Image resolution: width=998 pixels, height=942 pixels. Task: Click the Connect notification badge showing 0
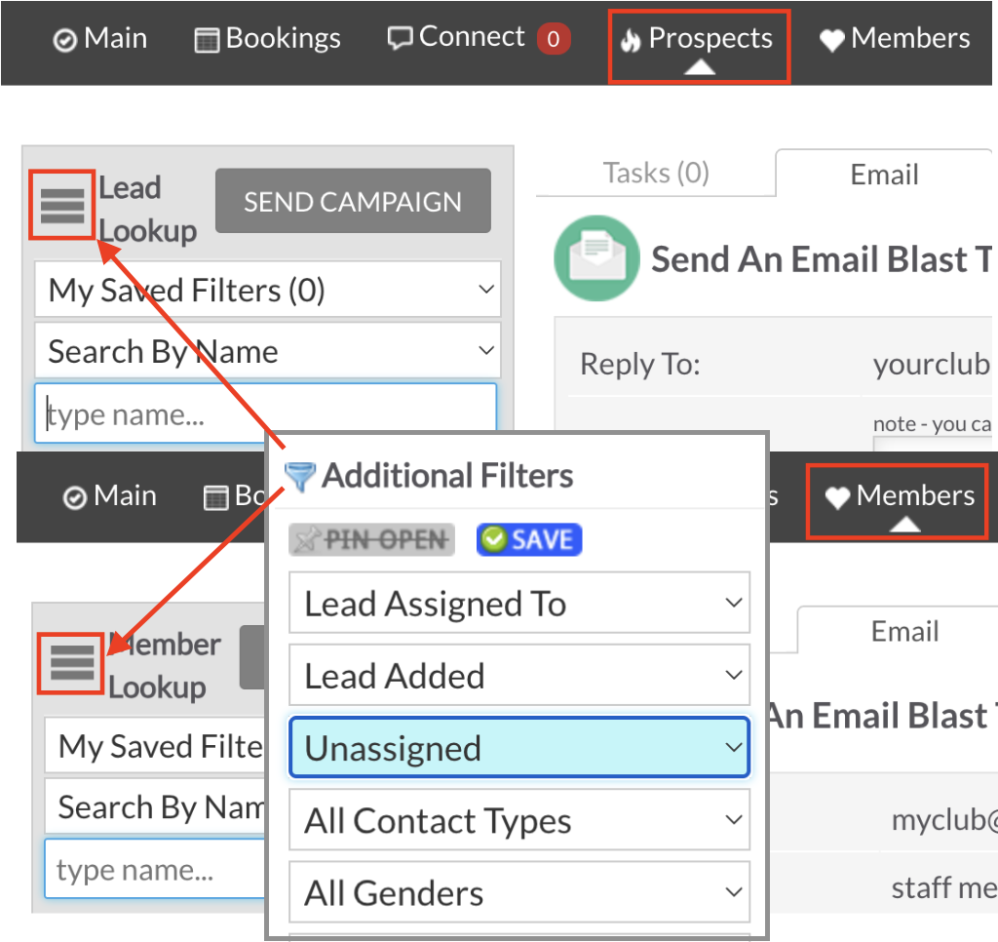554,39
